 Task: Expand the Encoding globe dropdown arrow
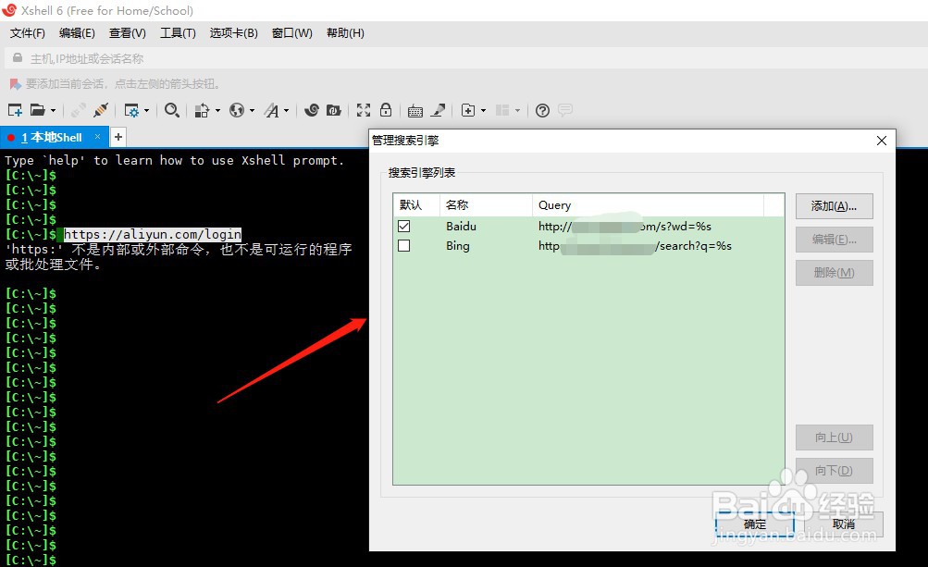252,111
